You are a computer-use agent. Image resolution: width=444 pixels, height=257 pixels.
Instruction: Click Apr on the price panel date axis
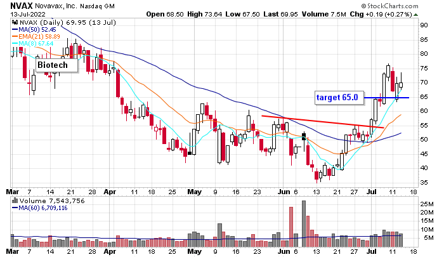click(110, 192)
